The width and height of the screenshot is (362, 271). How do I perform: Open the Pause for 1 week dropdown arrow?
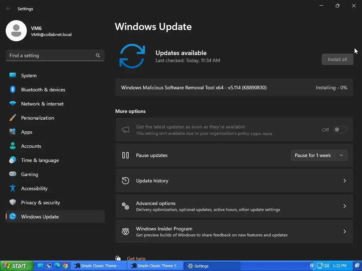[x=341, y=155]
